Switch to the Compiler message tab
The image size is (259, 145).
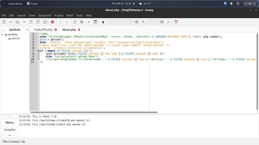tap(10, 130)
